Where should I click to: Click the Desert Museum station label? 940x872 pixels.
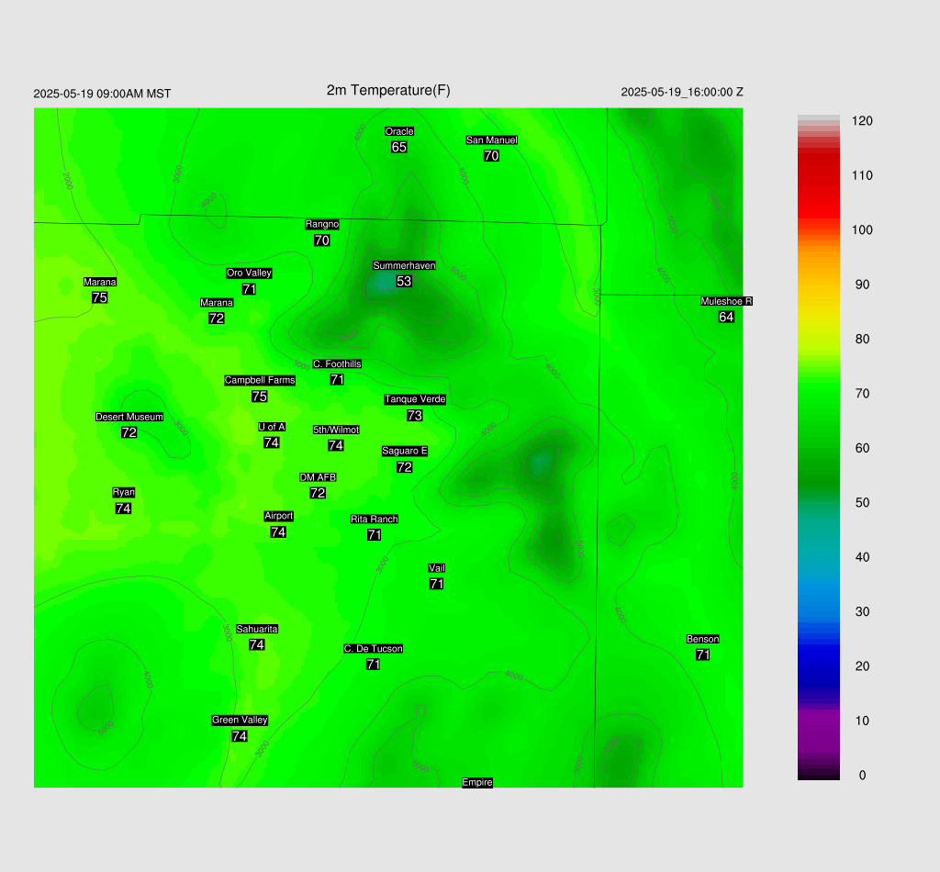pyautogui.click(x=129, y=417)
